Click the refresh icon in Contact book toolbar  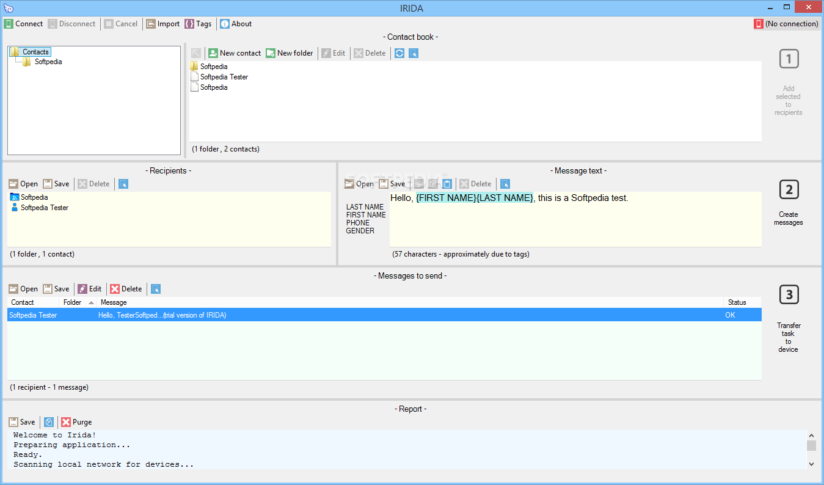point(399,53)
